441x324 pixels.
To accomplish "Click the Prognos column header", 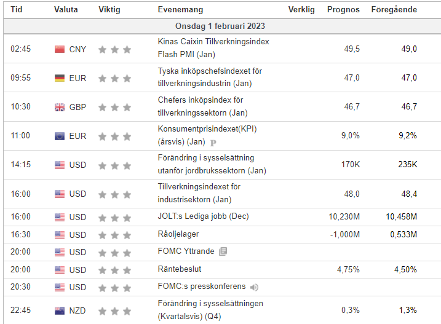I will point(343,10).
